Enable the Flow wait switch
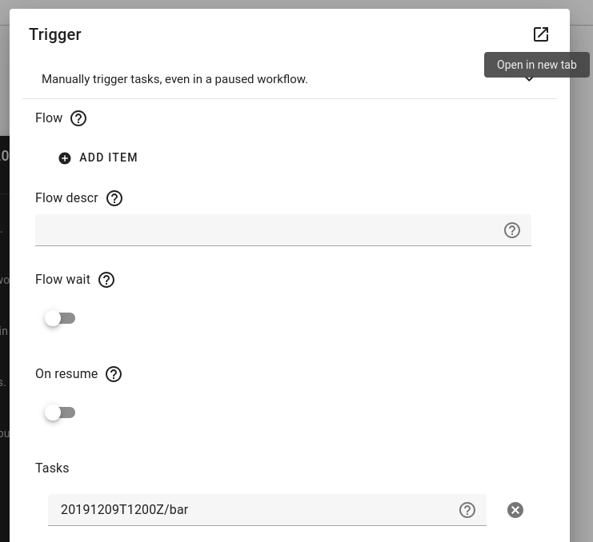 [60, 318]
